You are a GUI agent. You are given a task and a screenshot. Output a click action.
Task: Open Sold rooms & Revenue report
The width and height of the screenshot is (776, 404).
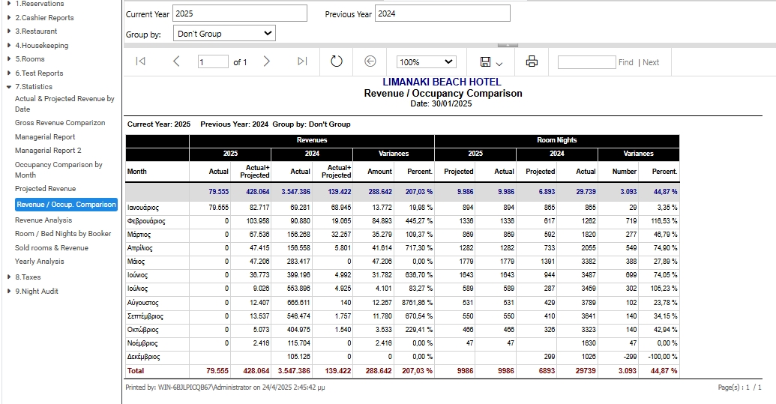[x=52, y=248]
